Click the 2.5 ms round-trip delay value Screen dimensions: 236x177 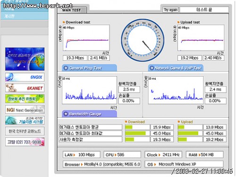click(129, 89)
